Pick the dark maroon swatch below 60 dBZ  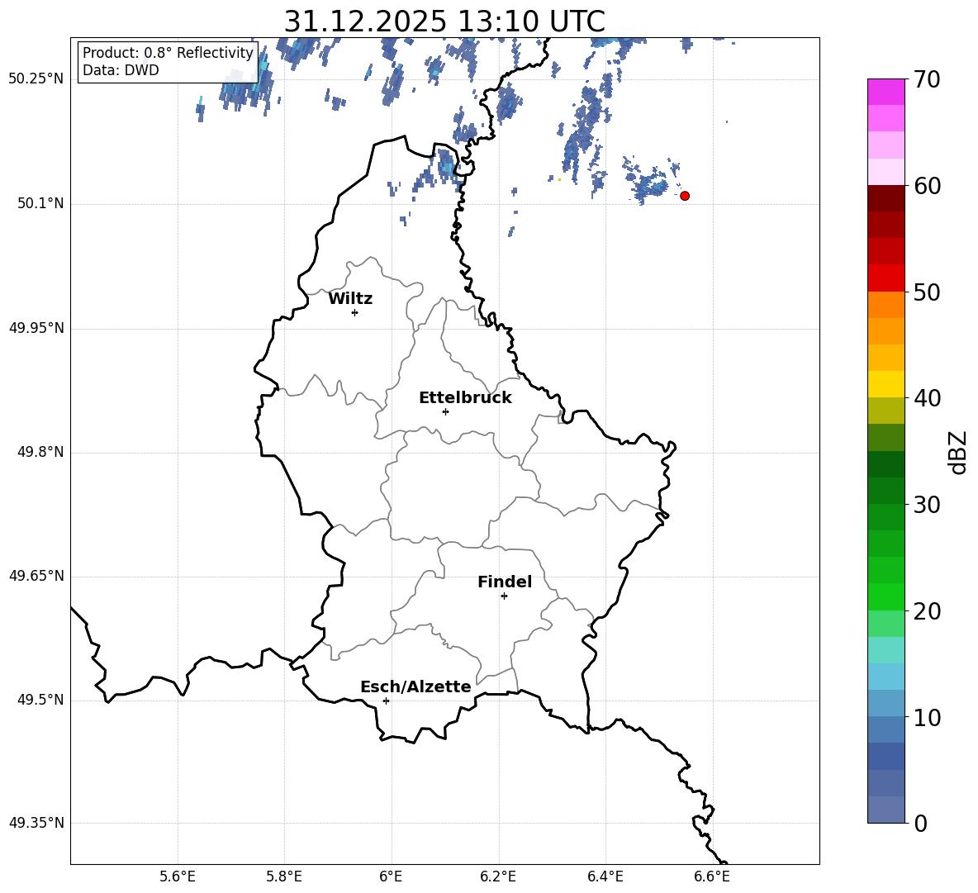(x=886, y=198)
